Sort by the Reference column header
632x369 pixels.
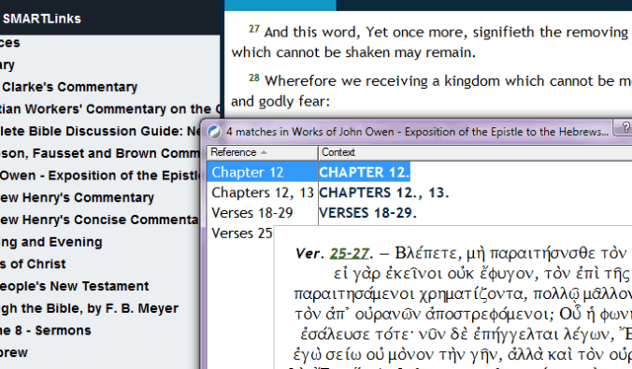point(263,152)
